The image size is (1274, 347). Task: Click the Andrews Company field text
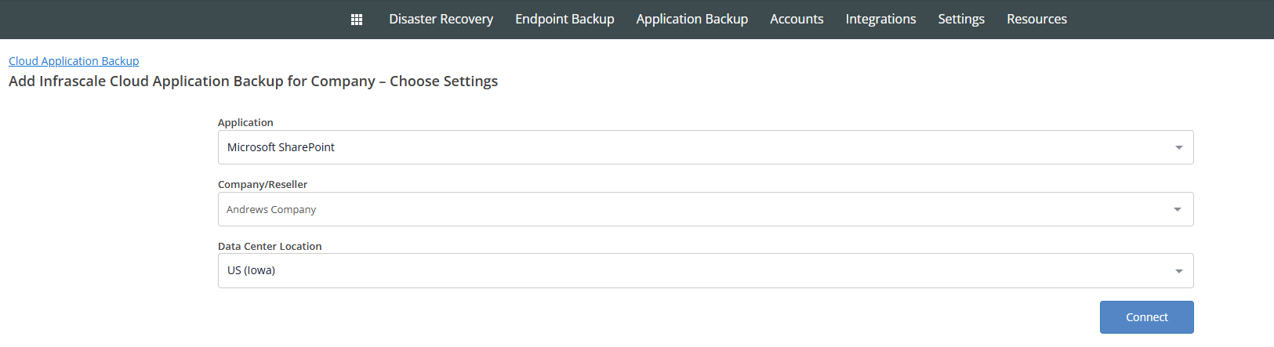click(x=271, y=209)
